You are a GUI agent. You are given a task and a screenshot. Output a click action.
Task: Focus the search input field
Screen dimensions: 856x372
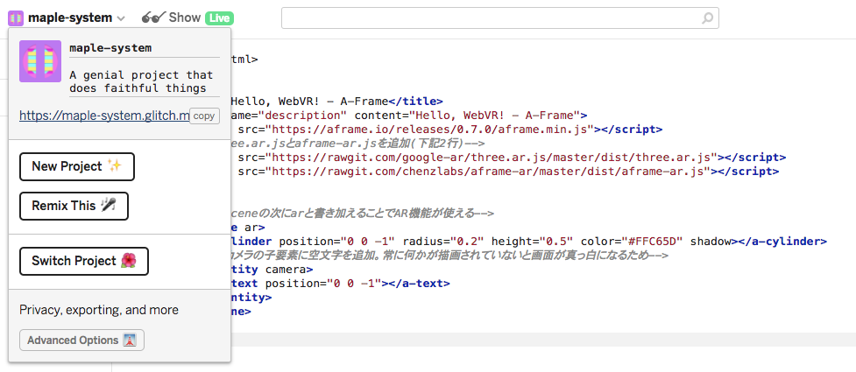point(500,18)
